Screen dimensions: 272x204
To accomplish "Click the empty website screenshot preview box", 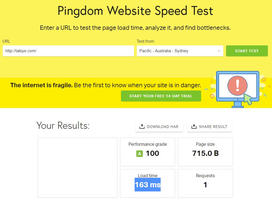I will [77, 168].
